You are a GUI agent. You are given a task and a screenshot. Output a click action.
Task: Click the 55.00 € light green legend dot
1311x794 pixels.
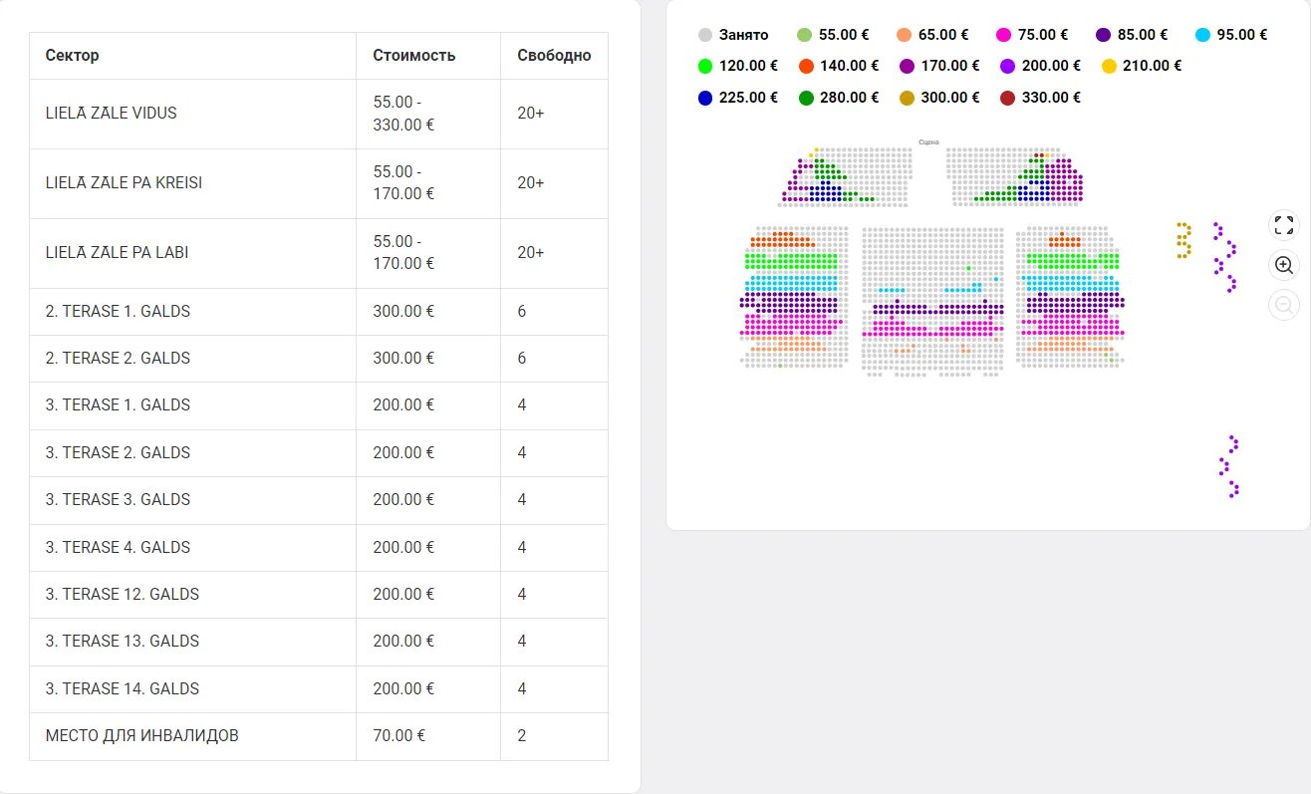[x=805, y=35]
